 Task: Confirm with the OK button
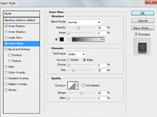(143, 13)
